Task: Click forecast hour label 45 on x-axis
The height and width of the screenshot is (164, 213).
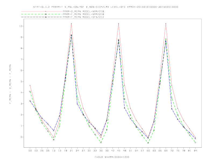Action: [x=119, y=151]
